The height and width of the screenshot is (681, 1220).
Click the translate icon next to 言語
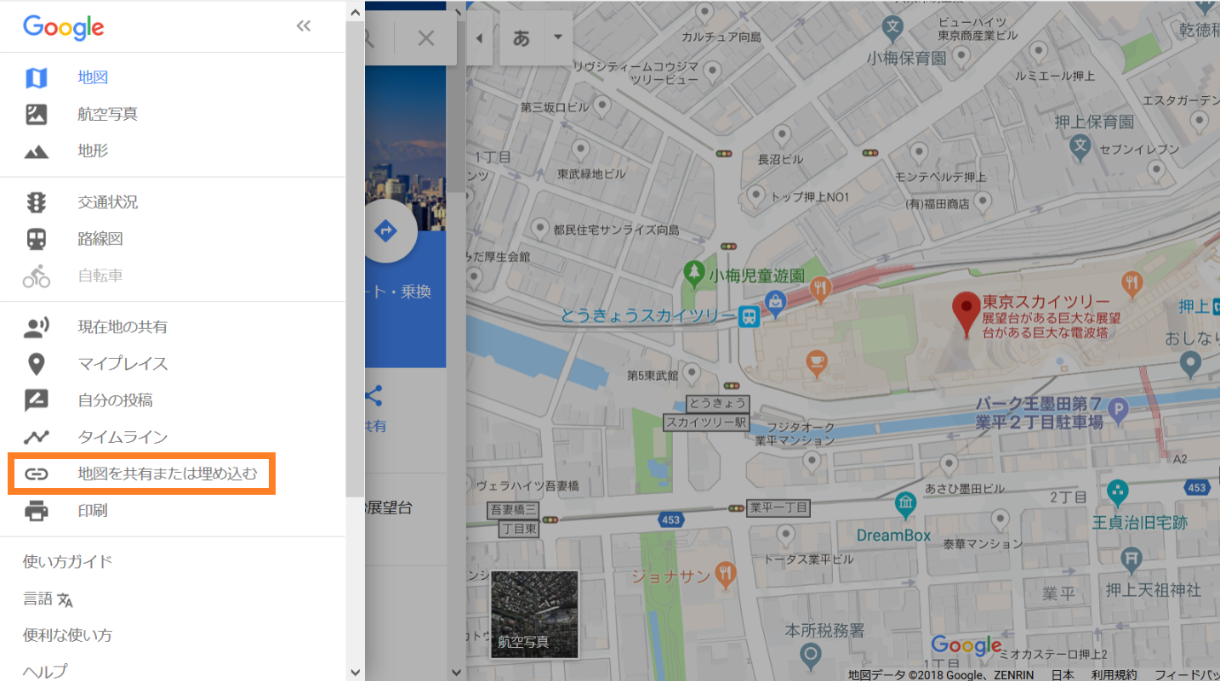66,599
